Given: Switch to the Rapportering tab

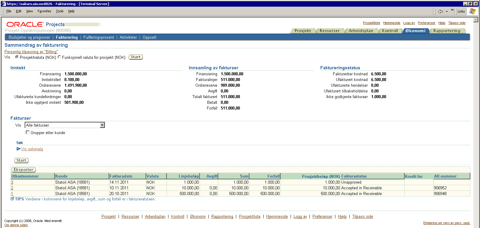Looking at the screenshot, I should pyautogui.click(x=447, y=31).
